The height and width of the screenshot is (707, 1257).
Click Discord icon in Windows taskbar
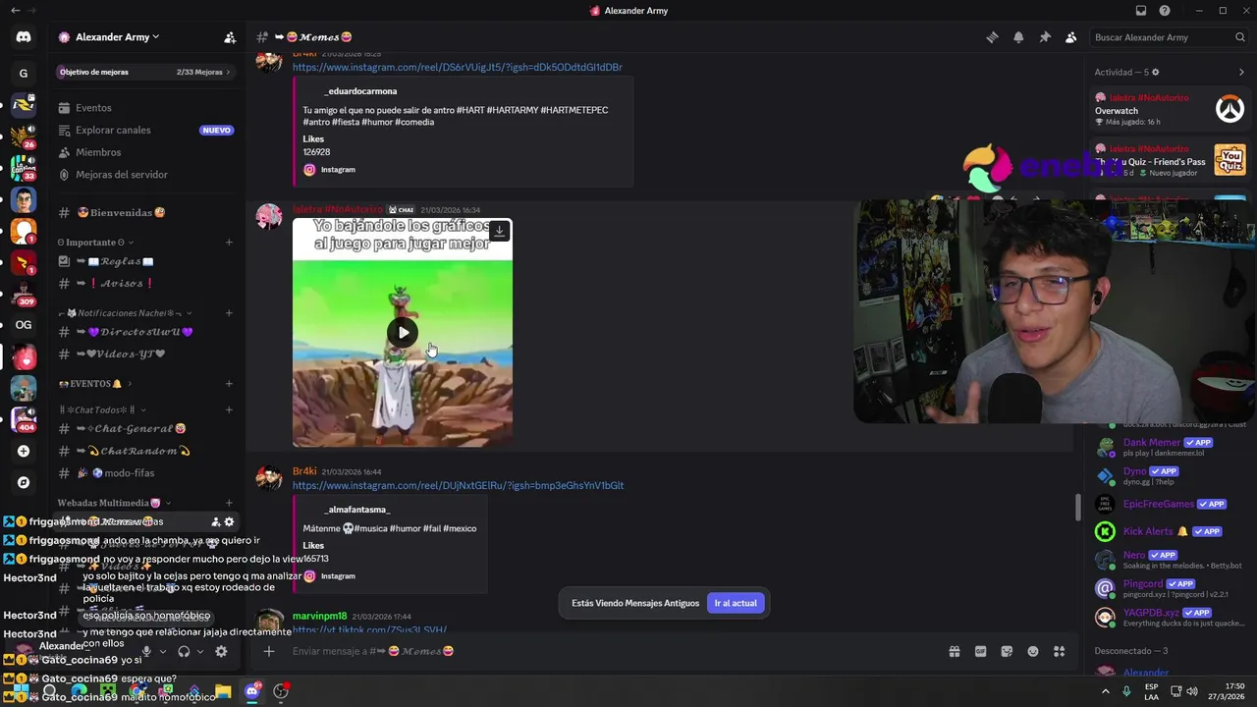click(252, 691)
